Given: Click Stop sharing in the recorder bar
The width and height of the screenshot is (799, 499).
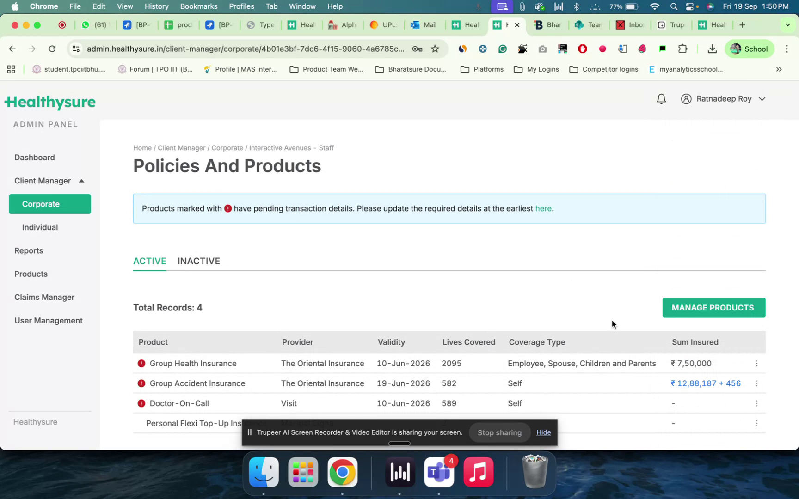Looking at the screenshot, I should click(499, 432).
